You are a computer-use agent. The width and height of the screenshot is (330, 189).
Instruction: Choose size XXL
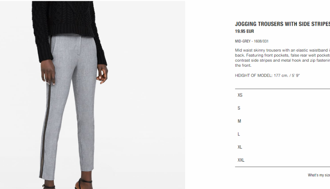(283, 160)
